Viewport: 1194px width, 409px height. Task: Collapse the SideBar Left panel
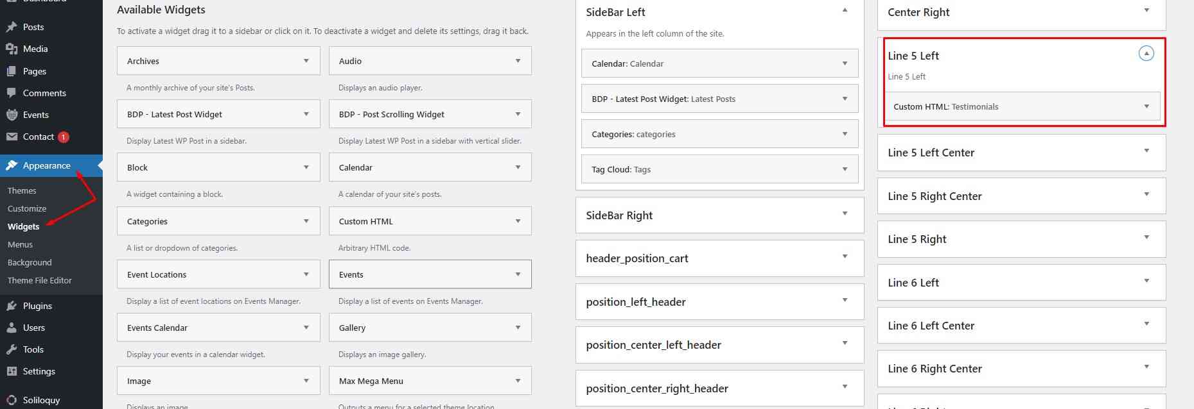pyautogui.click(x=845, y=10)
